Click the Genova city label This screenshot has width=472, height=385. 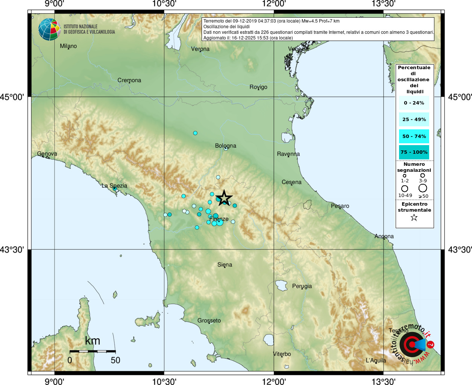[47, 153]
